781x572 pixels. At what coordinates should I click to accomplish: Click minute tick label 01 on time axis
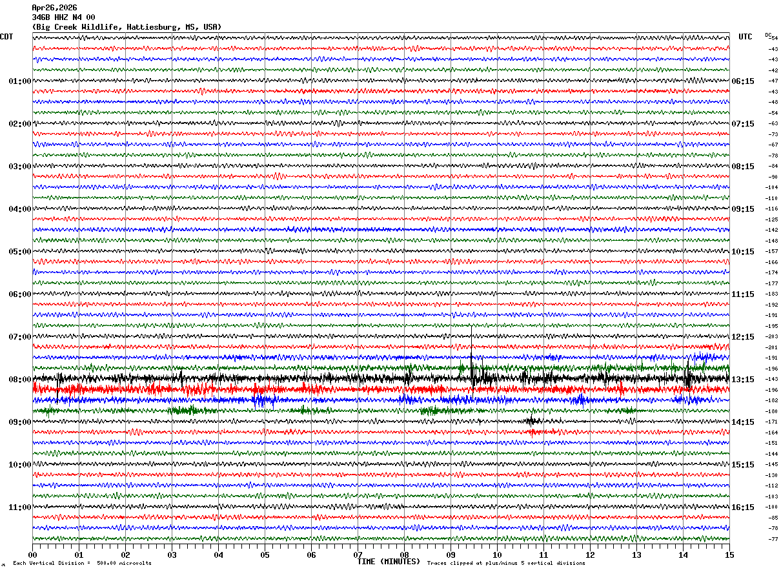(79, 555)
